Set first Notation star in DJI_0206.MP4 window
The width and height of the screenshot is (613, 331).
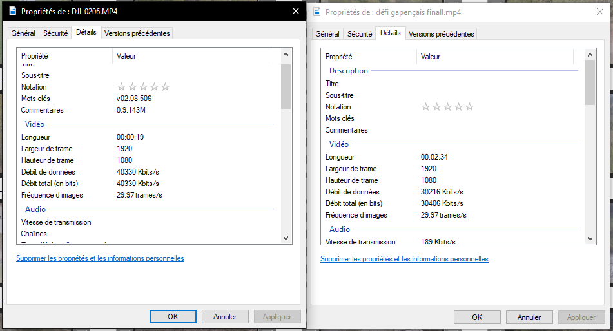[x=122, y=87]
